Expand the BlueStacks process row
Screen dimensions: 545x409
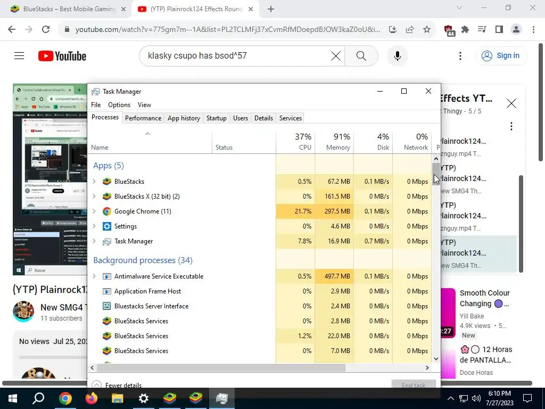coord(94,181)
